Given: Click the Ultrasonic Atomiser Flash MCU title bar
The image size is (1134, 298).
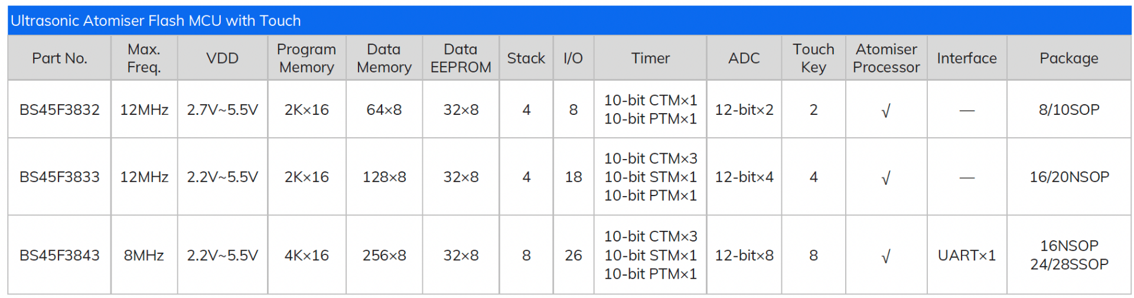Looking at the screenshot, I should pos(569,21).
